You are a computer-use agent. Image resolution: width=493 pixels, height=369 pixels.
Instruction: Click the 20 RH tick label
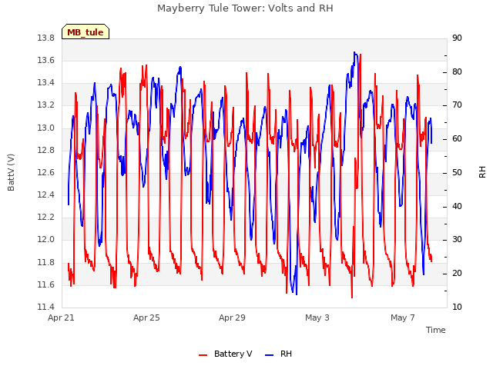457,274
